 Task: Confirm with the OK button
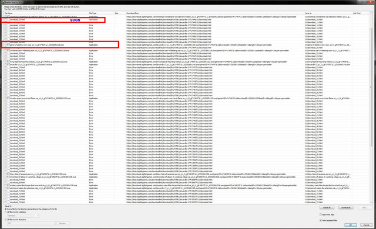click(x=350, y=225)
